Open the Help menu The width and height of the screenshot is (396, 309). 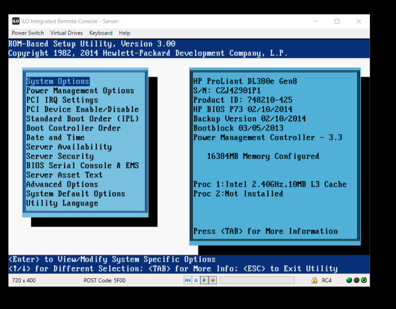point(124,33)
